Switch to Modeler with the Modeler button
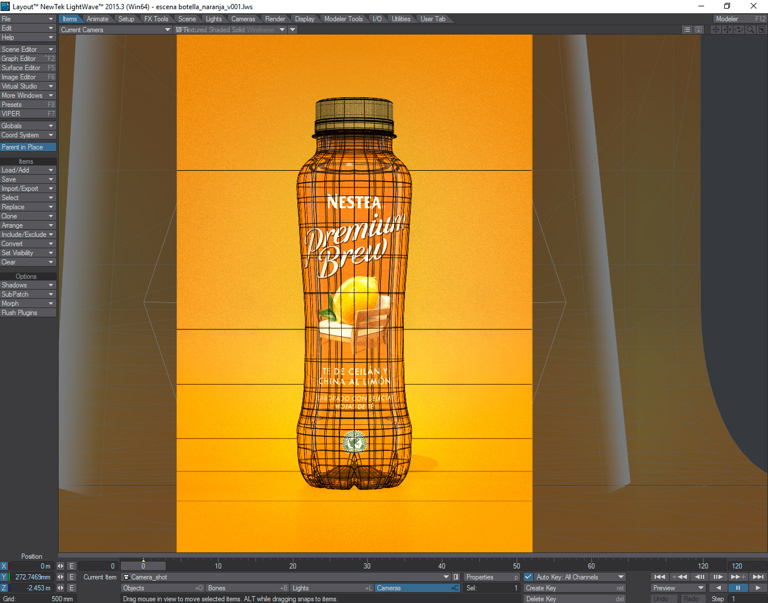This screenshot has width=768, height=603. tap(740, 19)
